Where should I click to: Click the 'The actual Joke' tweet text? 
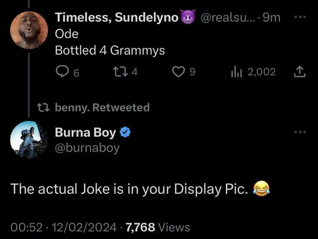tap(129, 189)
